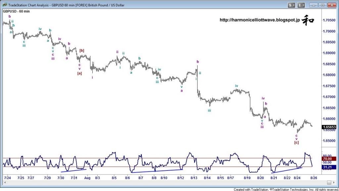Click the 50.00 RSI axis label

tap(327, 162)
